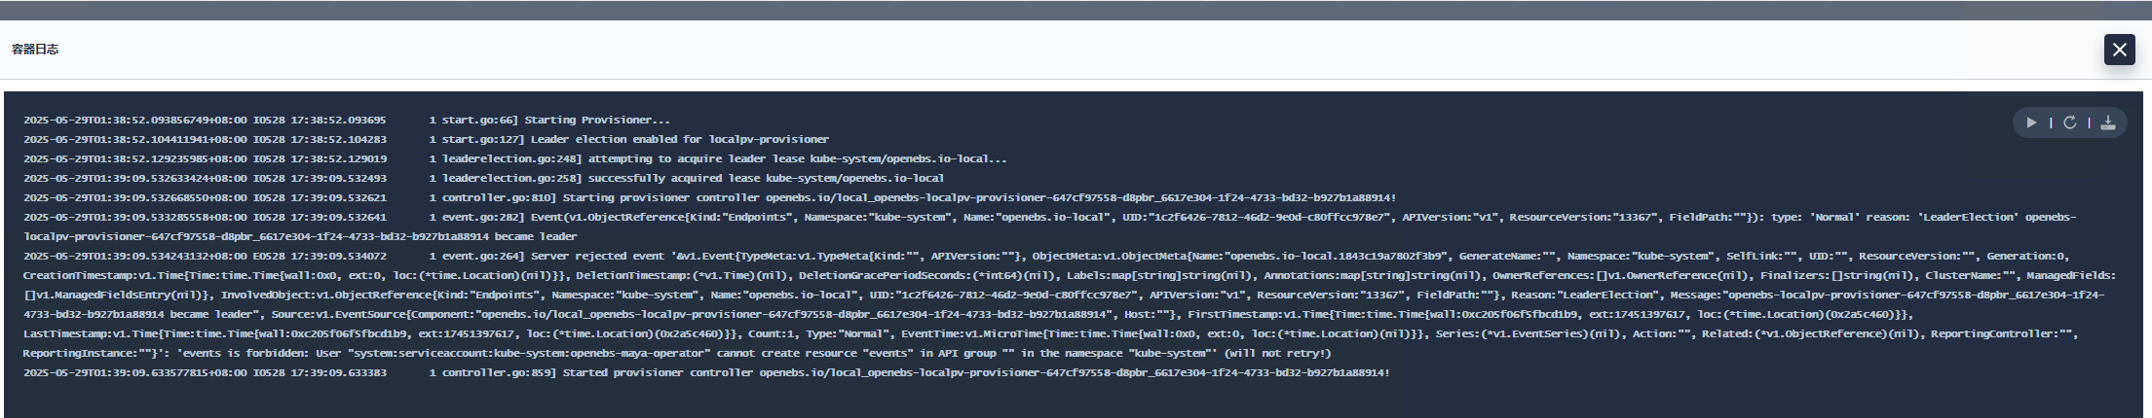Image resolution: width=2152 pixels, height=418 pixels.
Task: Download the container log file
Action: [x=2107, y=122]
